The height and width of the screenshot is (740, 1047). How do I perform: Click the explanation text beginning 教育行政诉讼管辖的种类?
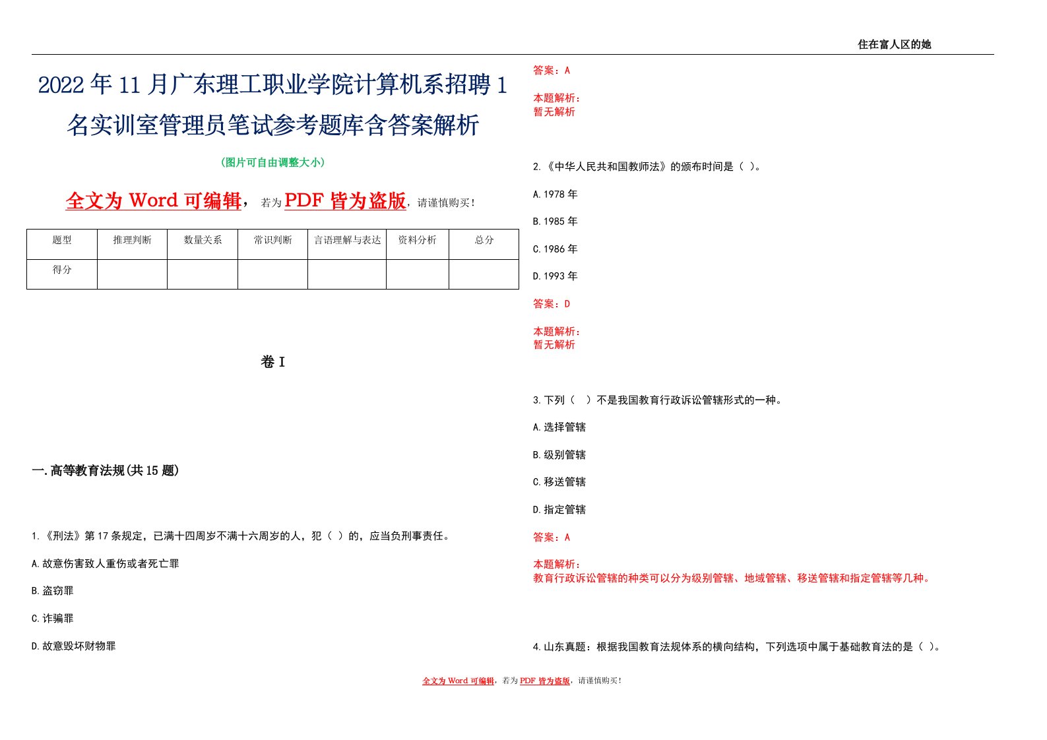[x=732, y=578]
